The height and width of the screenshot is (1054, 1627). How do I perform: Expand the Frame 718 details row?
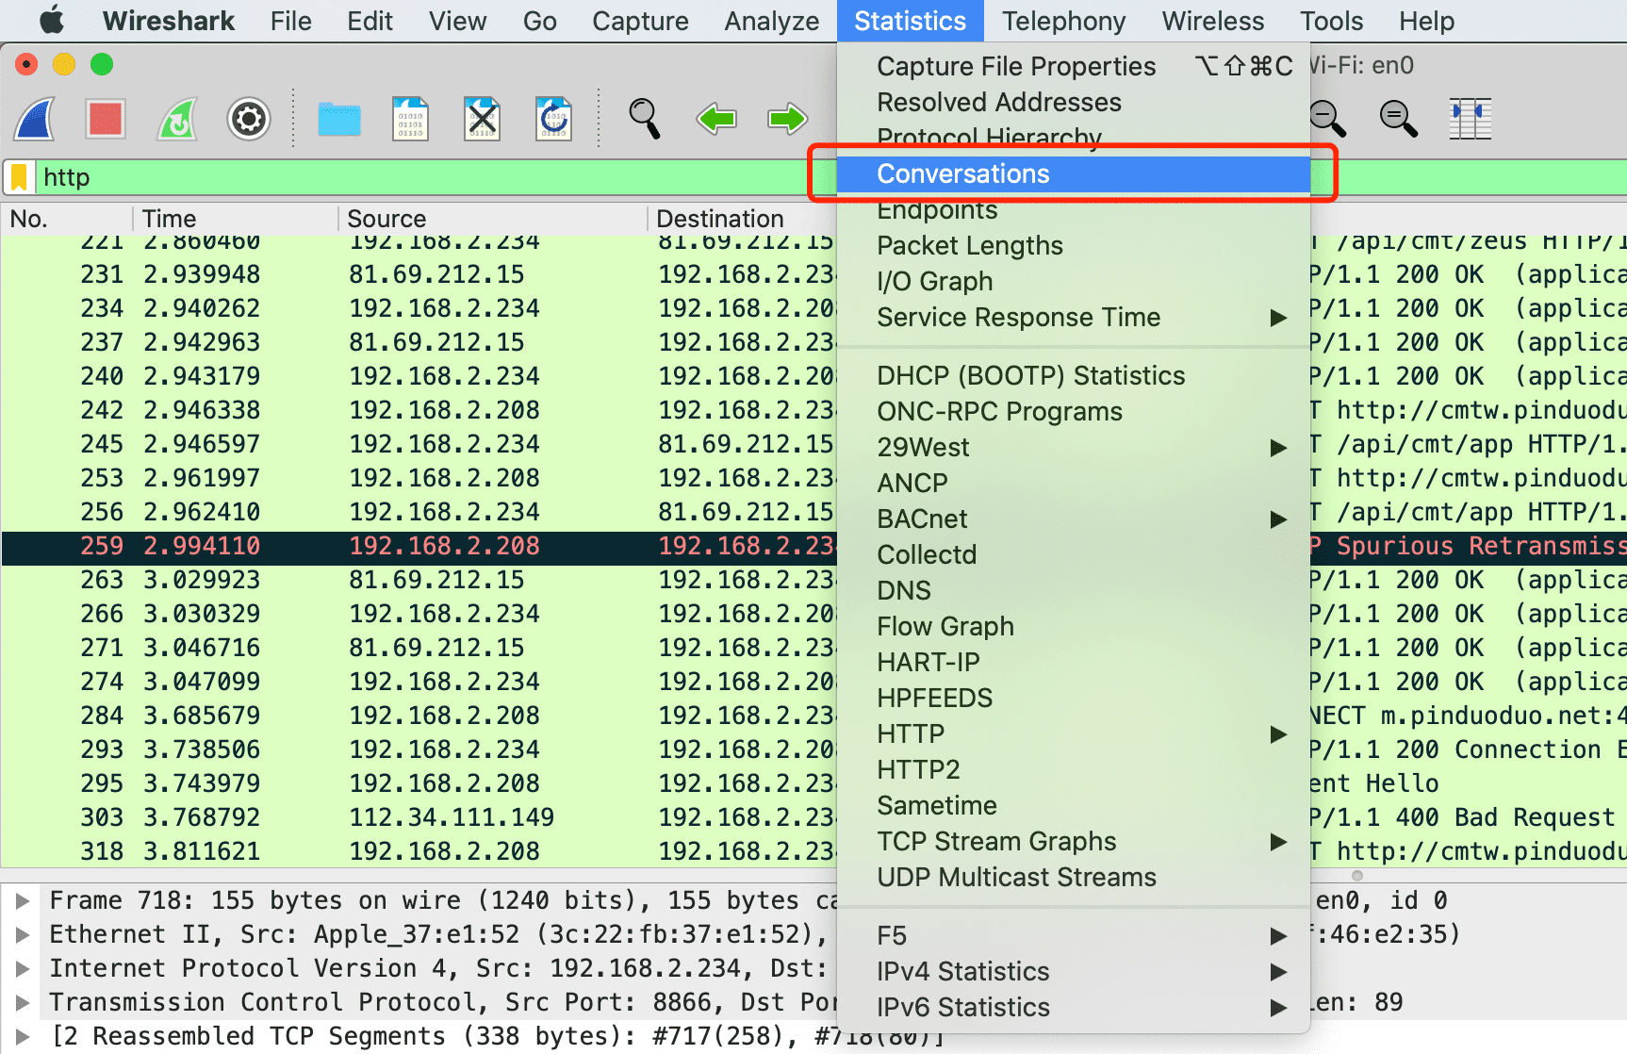coord(23,901)
